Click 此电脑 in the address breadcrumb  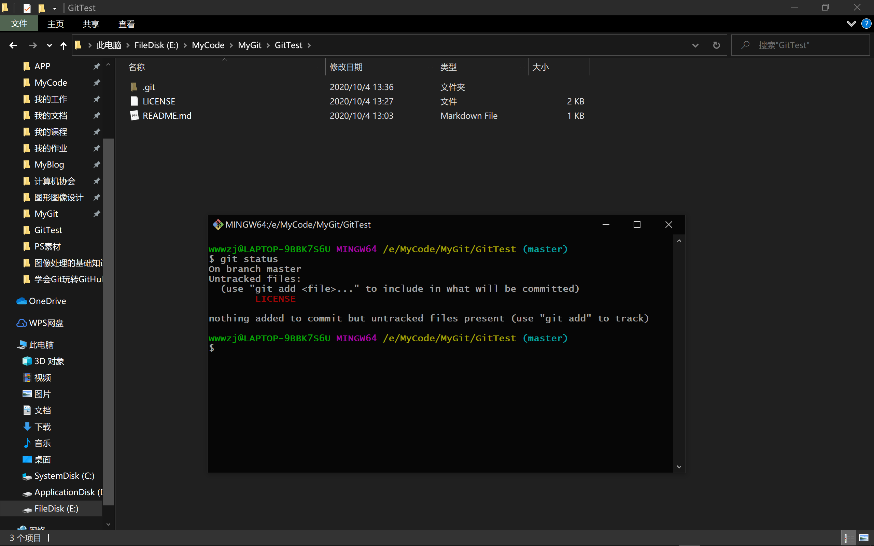pyautogui.click(x=109, y=45)
